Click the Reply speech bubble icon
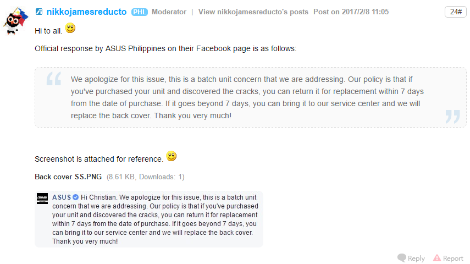The image size is (470, 264). 402,257
